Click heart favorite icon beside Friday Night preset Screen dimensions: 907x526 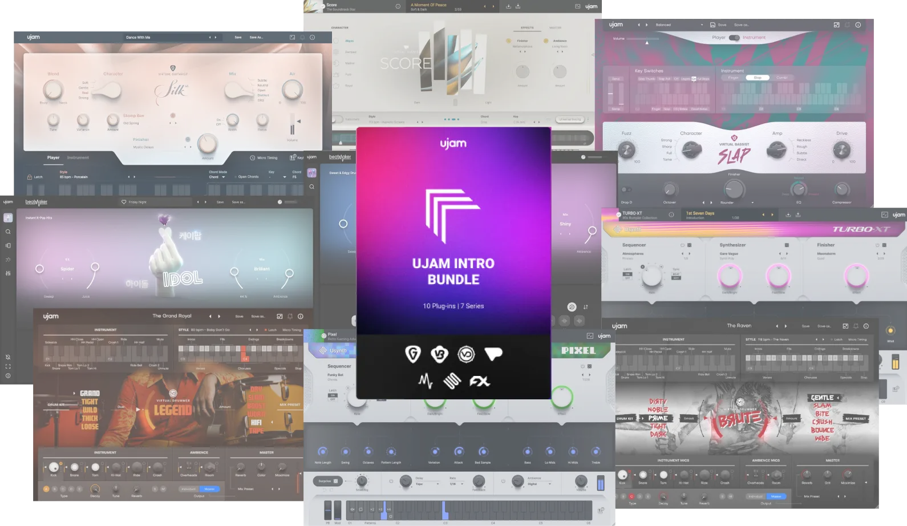pyautogui.click(x=124, y=202)
